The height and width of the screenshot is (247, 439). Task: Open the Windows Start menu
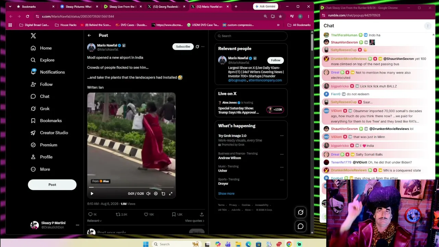click(146, 244)
